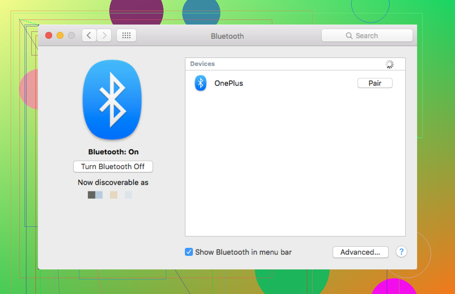Close the Bluetooth window
455x294 pixels.
(x=49, y=36)
